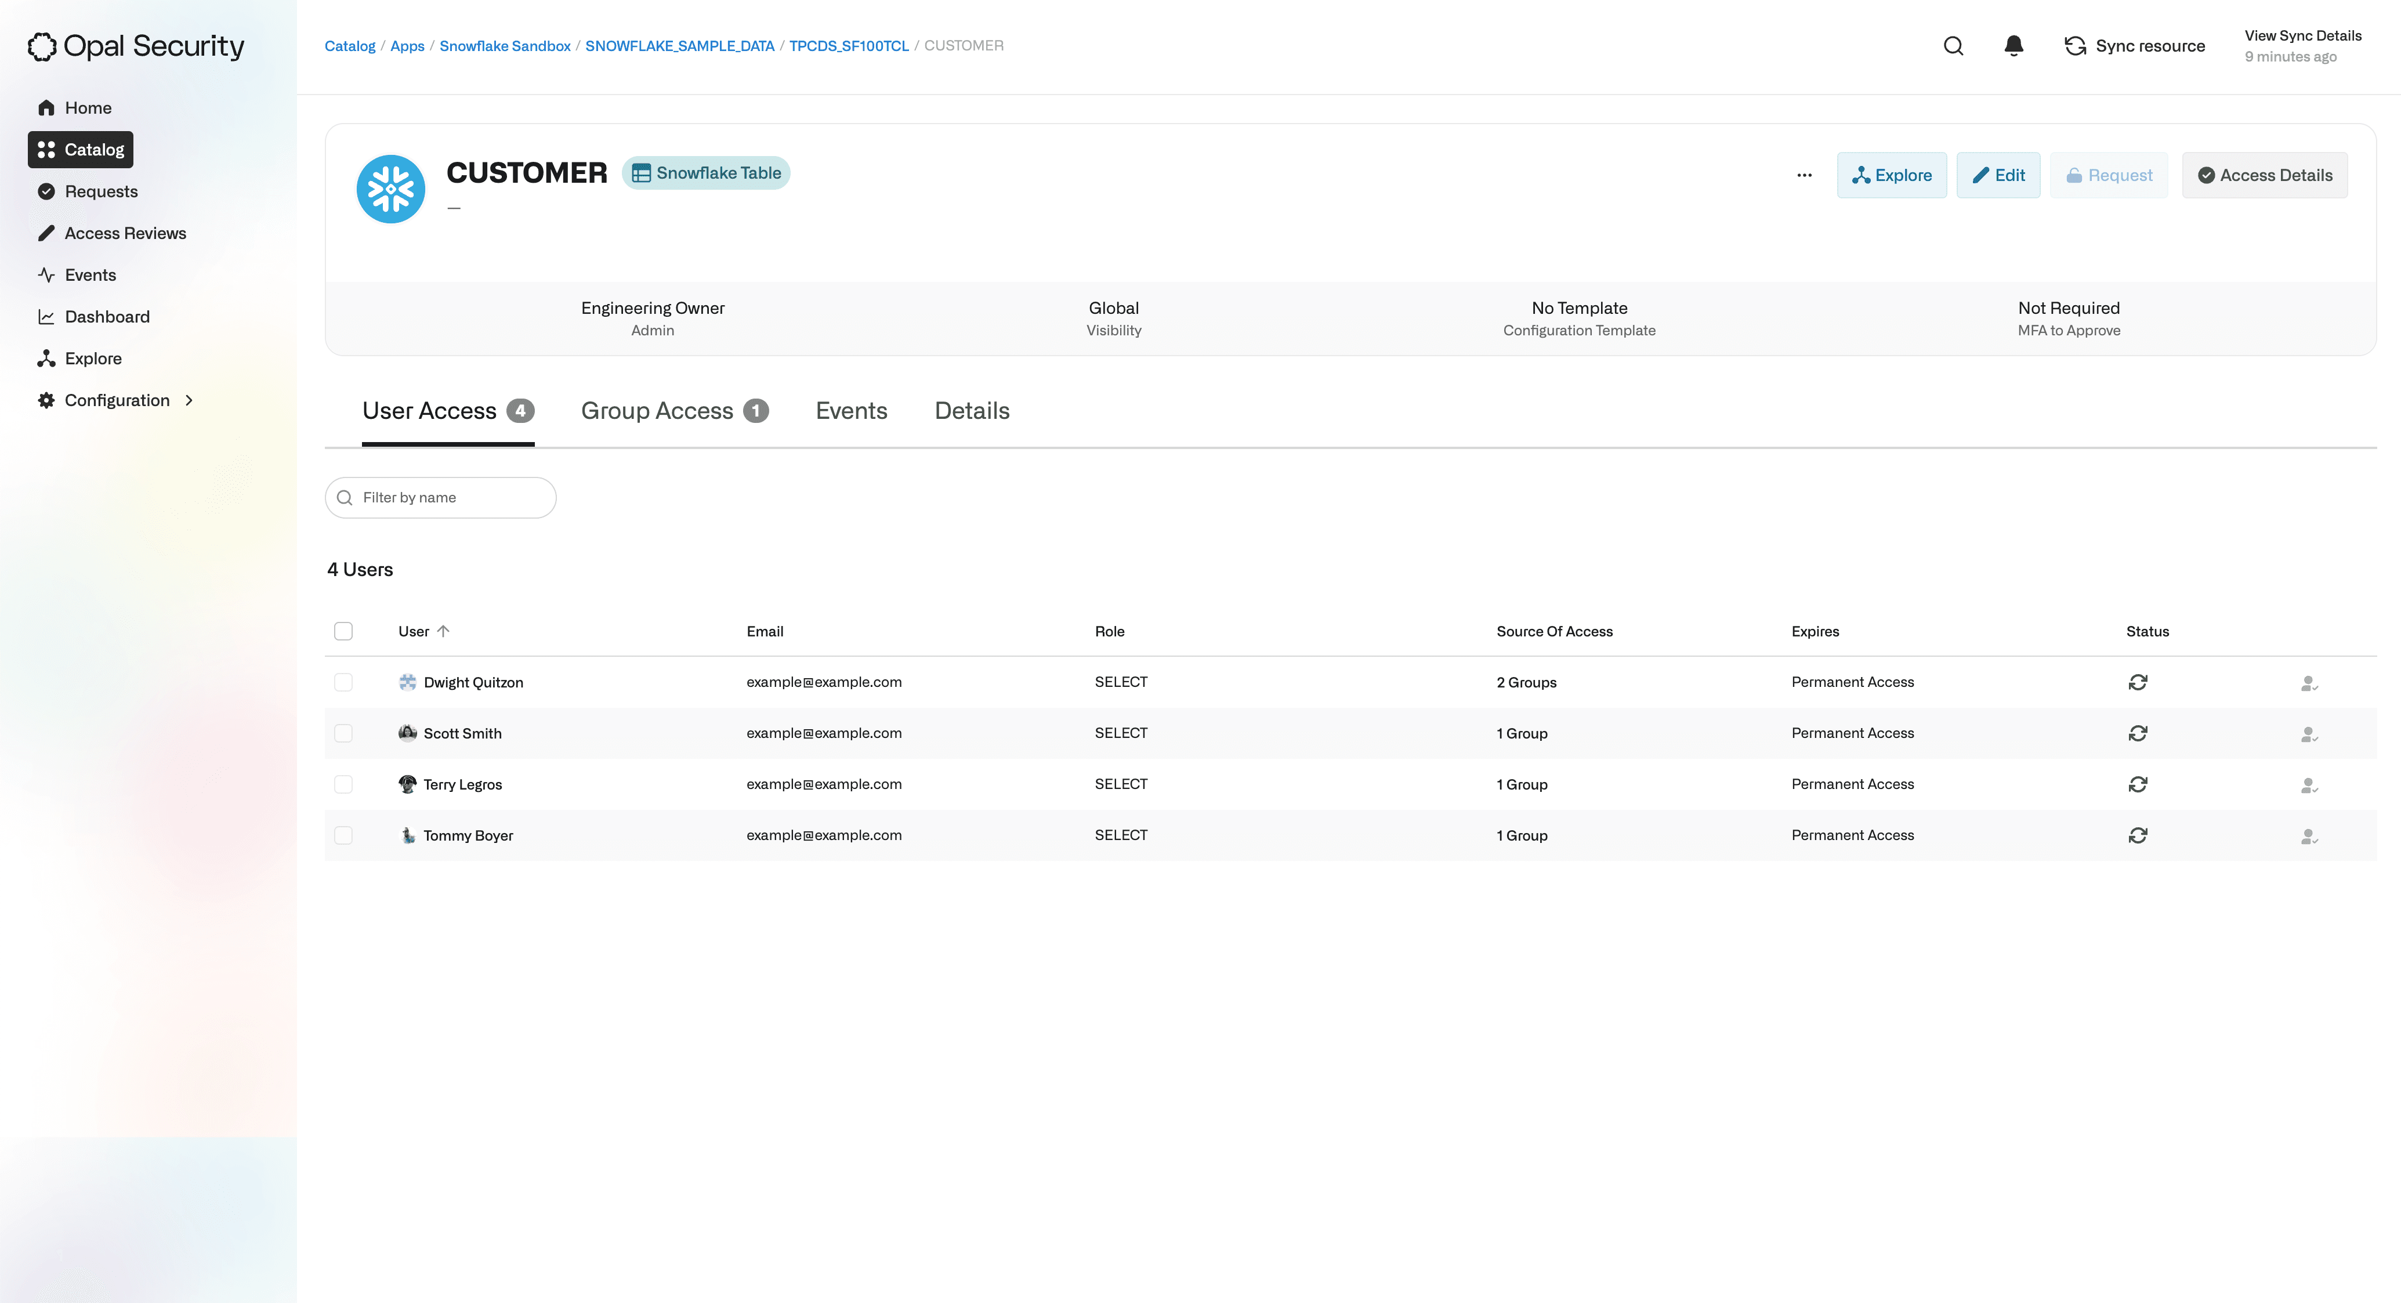Open Access Details
The width and height of the screenshot is (2401, 1303).
[x=2264, y=175]
